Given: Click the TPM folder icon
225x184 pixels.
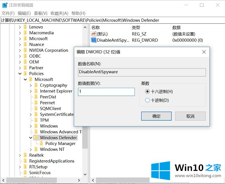Looking at the screenshot, I should (36, 120).
